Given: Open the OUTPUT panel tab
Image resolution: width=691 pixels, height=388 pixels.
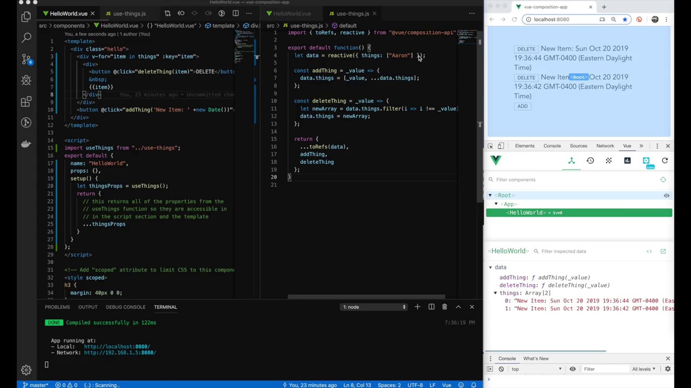Looking at the screenshot, I should (87, 307).
